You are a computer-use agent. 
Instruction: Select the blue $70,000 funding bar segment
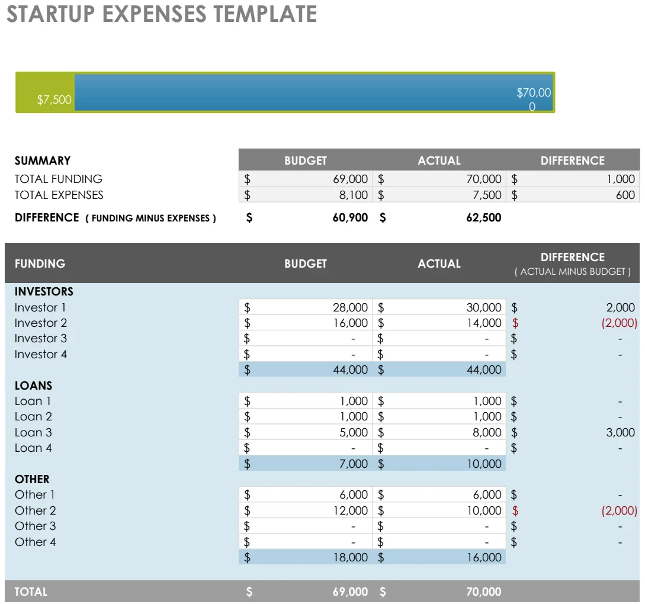[x=313, y=92]
